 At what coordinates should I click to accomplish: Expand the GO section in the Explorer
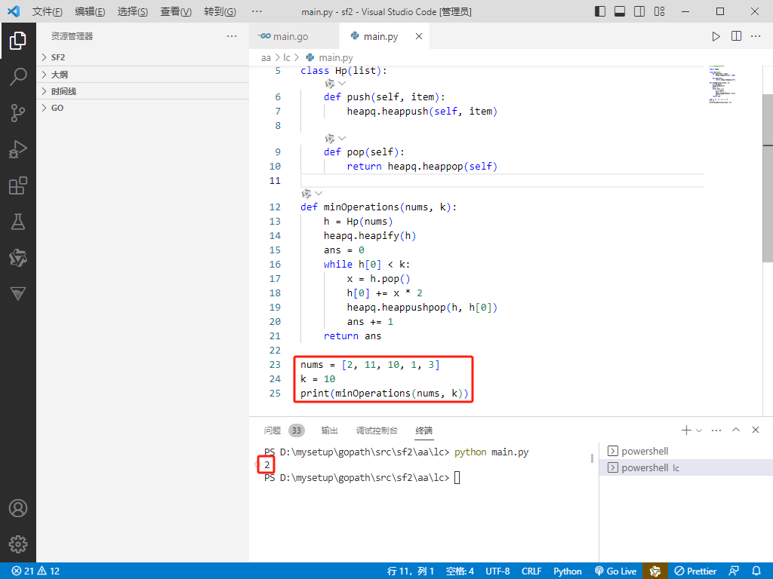pyautogui.click(x=143, y=109)
